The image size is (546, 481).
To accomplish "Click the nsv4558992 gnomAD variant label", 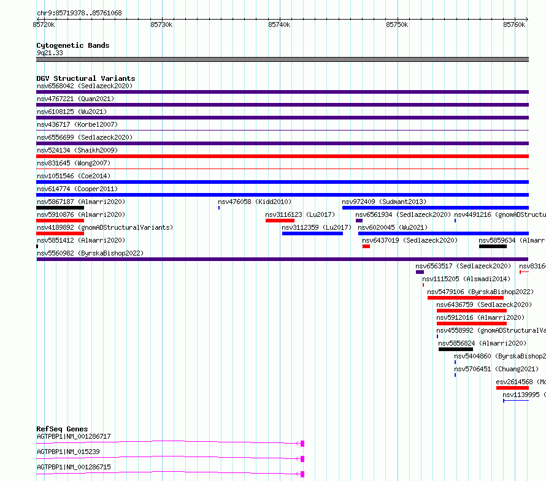I will (x=491, y=330).
